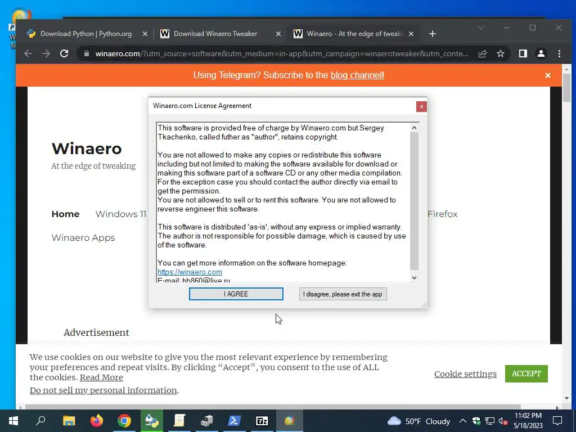The height and width of the screenshot is (432, 576).
Task: Go back in Chrome
Action: 28,53
